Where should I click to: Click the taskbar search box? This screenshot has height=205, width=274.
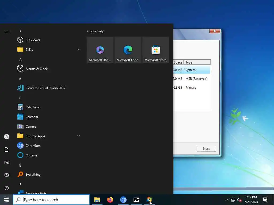[x=51, y=200]
